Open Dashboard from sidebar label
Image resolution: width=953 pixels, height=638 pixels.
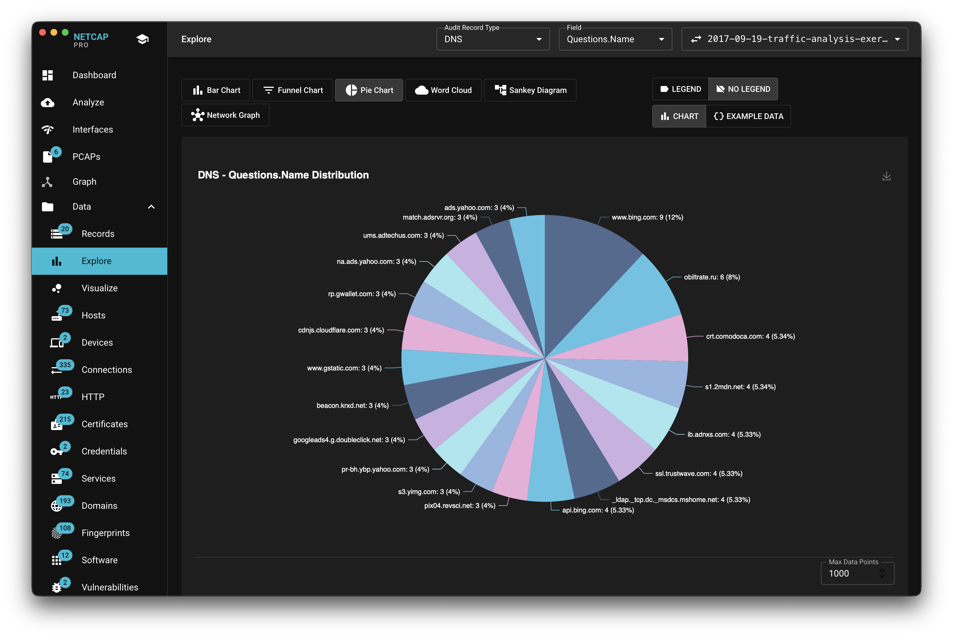click(94, 75)
